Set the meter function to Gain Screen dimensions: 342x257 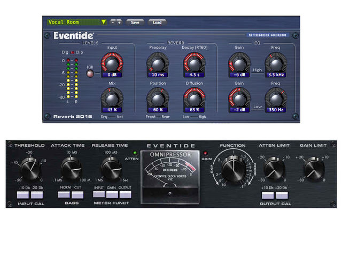[x=112, y=194]
